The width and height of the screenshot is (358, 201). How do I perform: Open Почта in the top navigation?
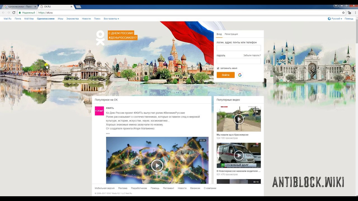click(x=18, y=19)
